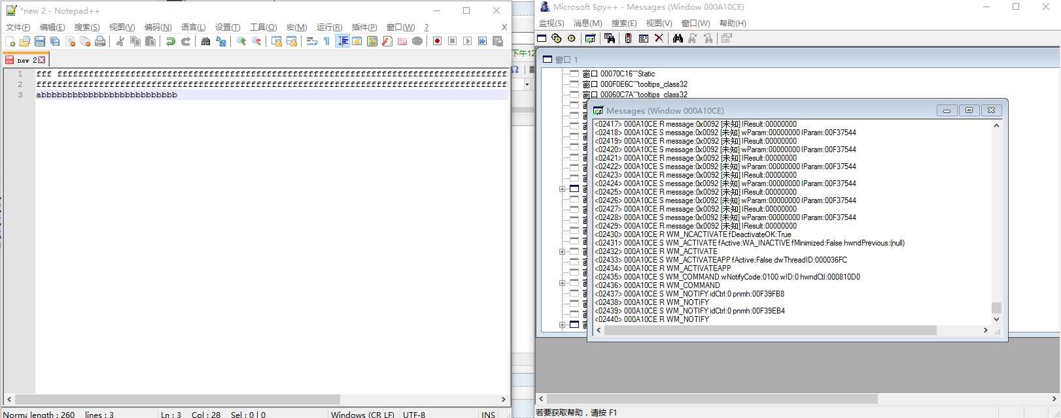Close the 'new 2' tab with its X
Viewport: 1061px width, 418px height.
(x=42, y=60)
